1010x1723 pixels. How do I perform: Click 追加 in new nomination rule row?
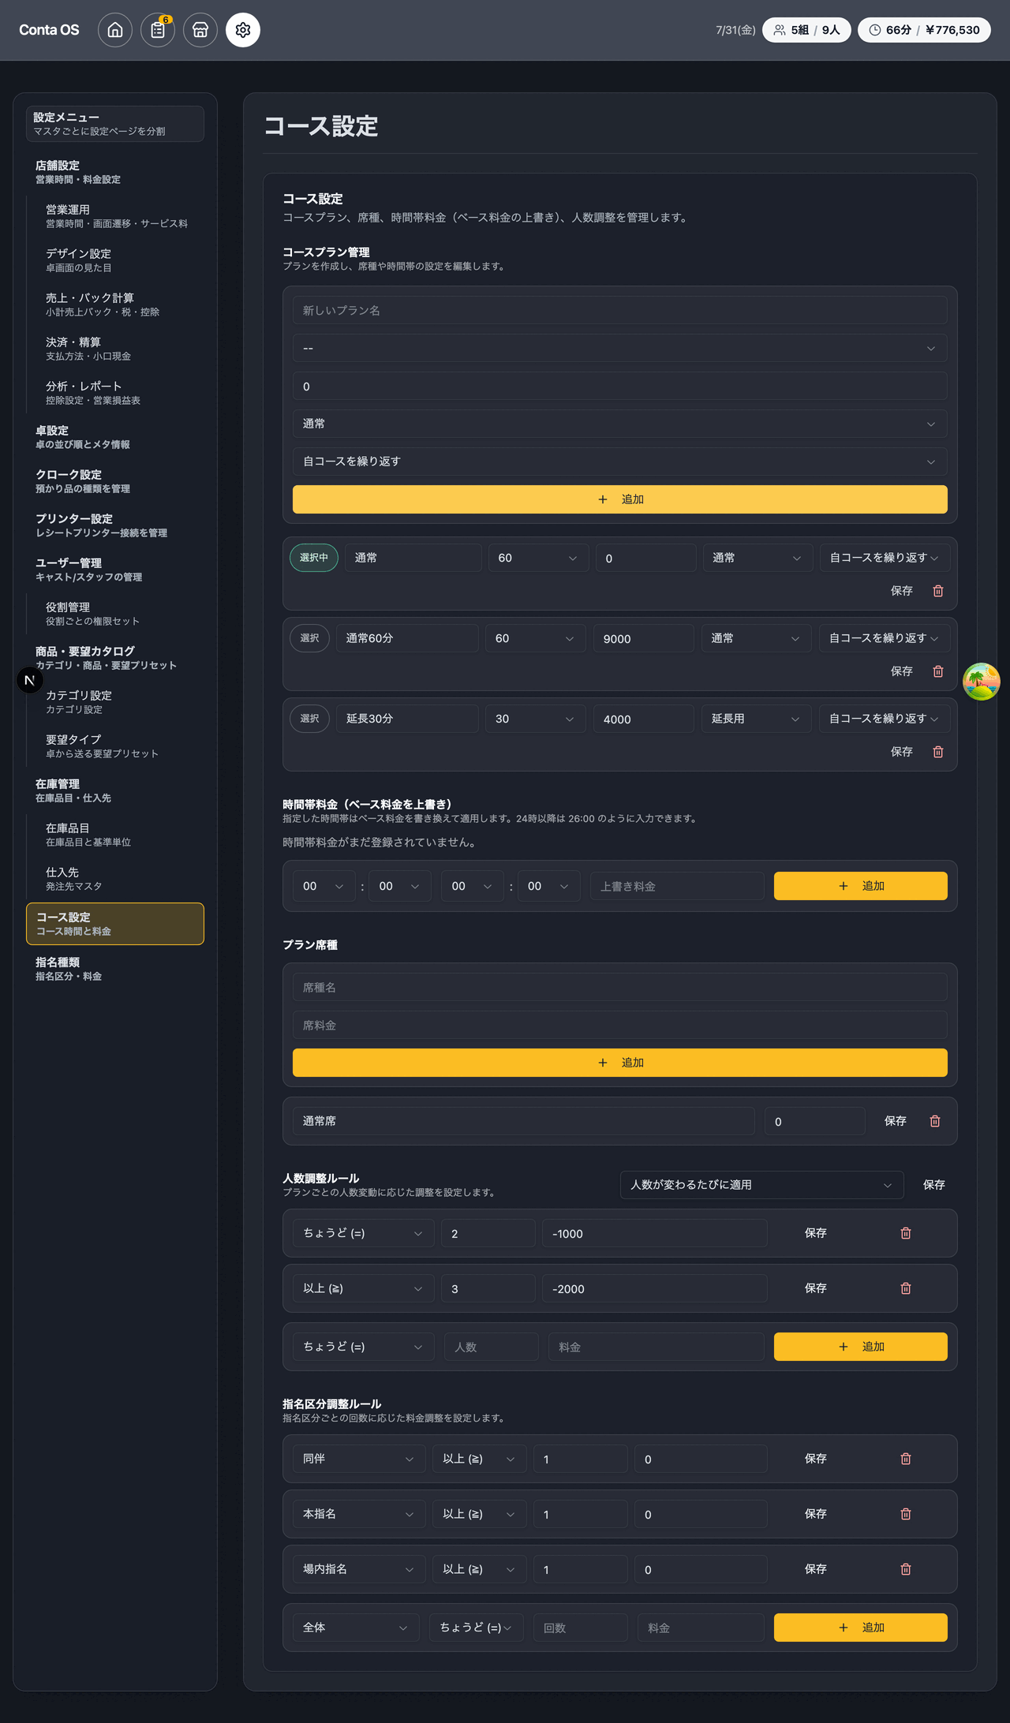click(x=861, y=1628)
